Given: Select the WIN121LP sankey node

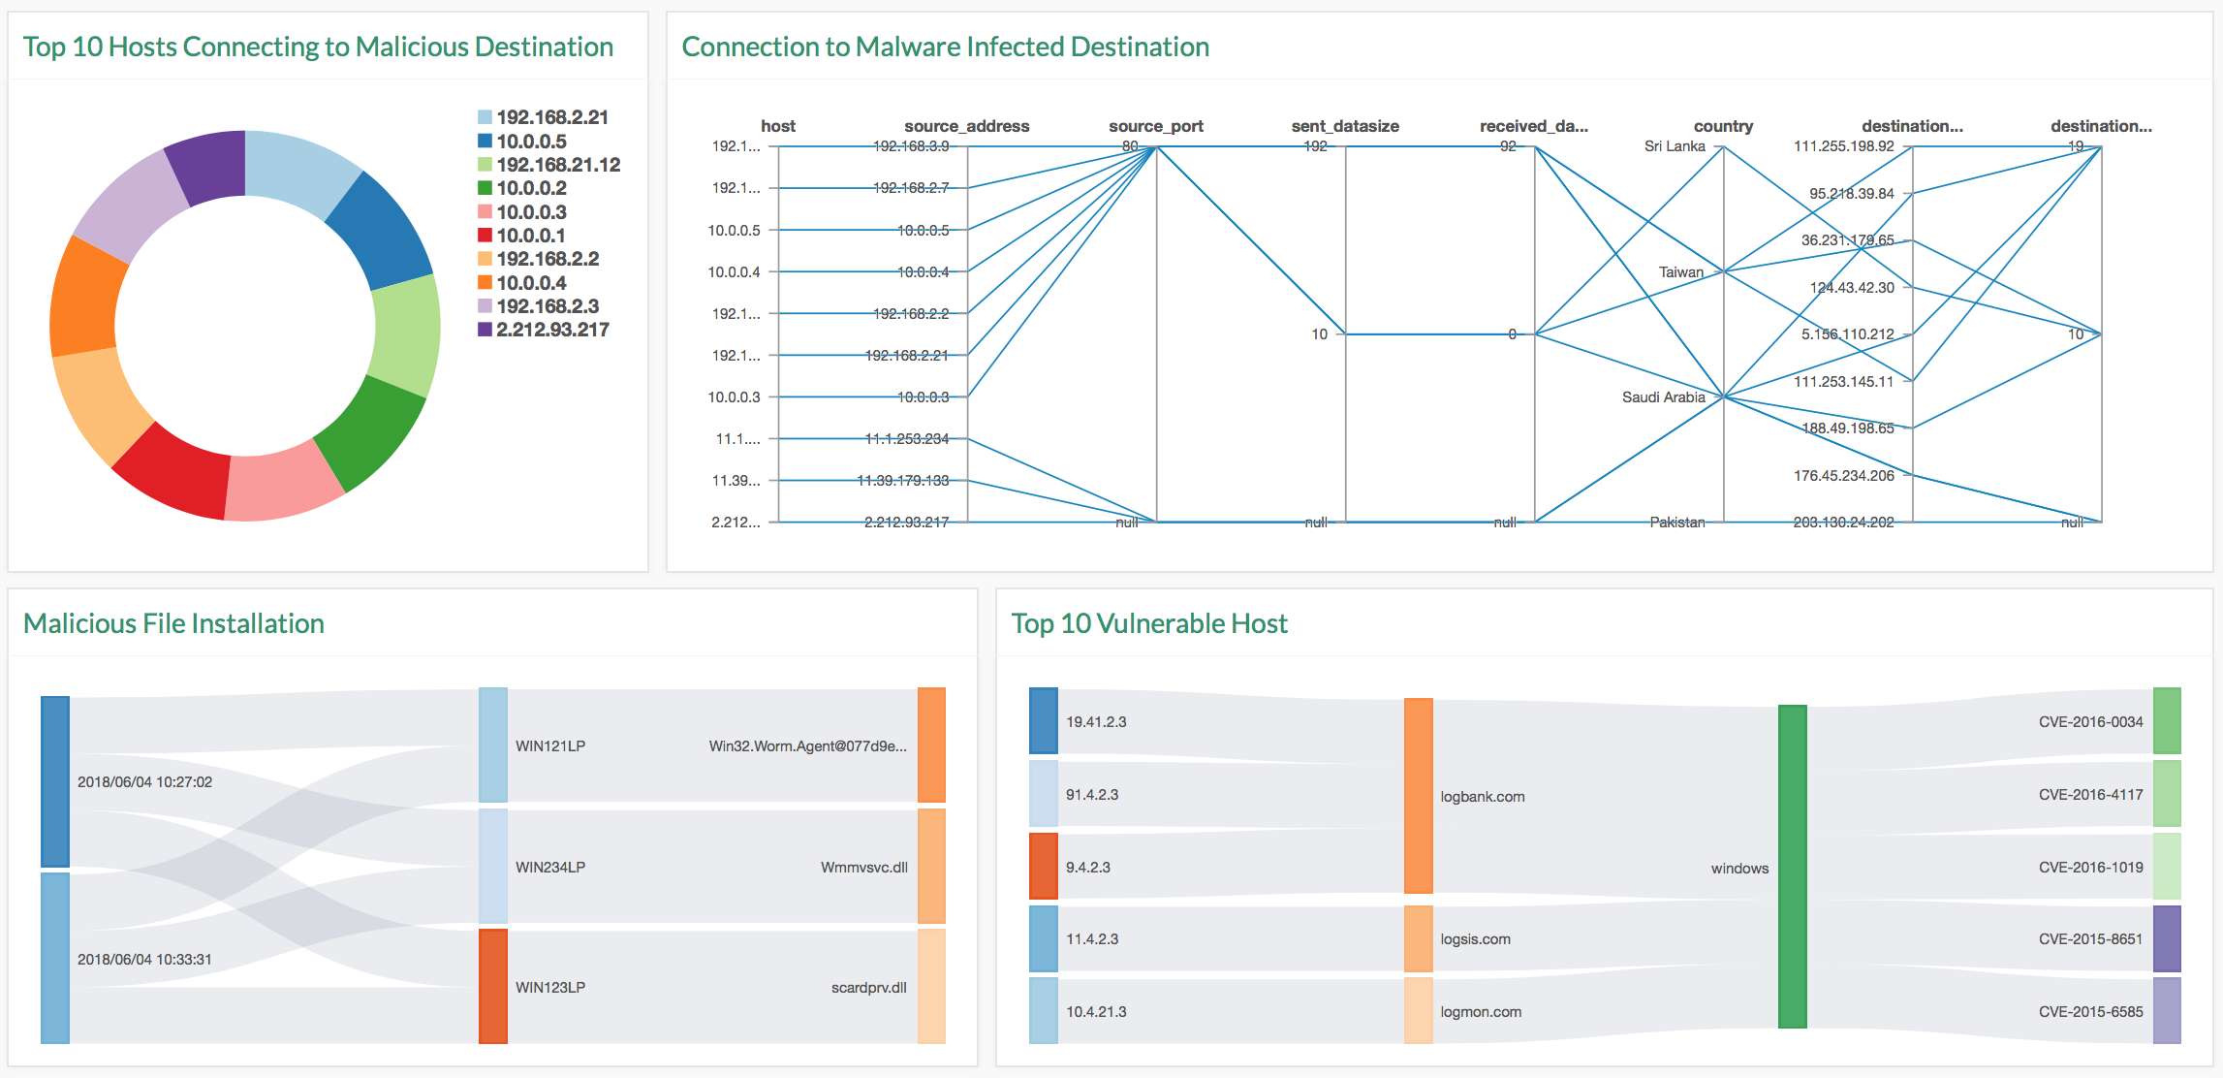Looking at the screenshot, I should pos(493,745).
